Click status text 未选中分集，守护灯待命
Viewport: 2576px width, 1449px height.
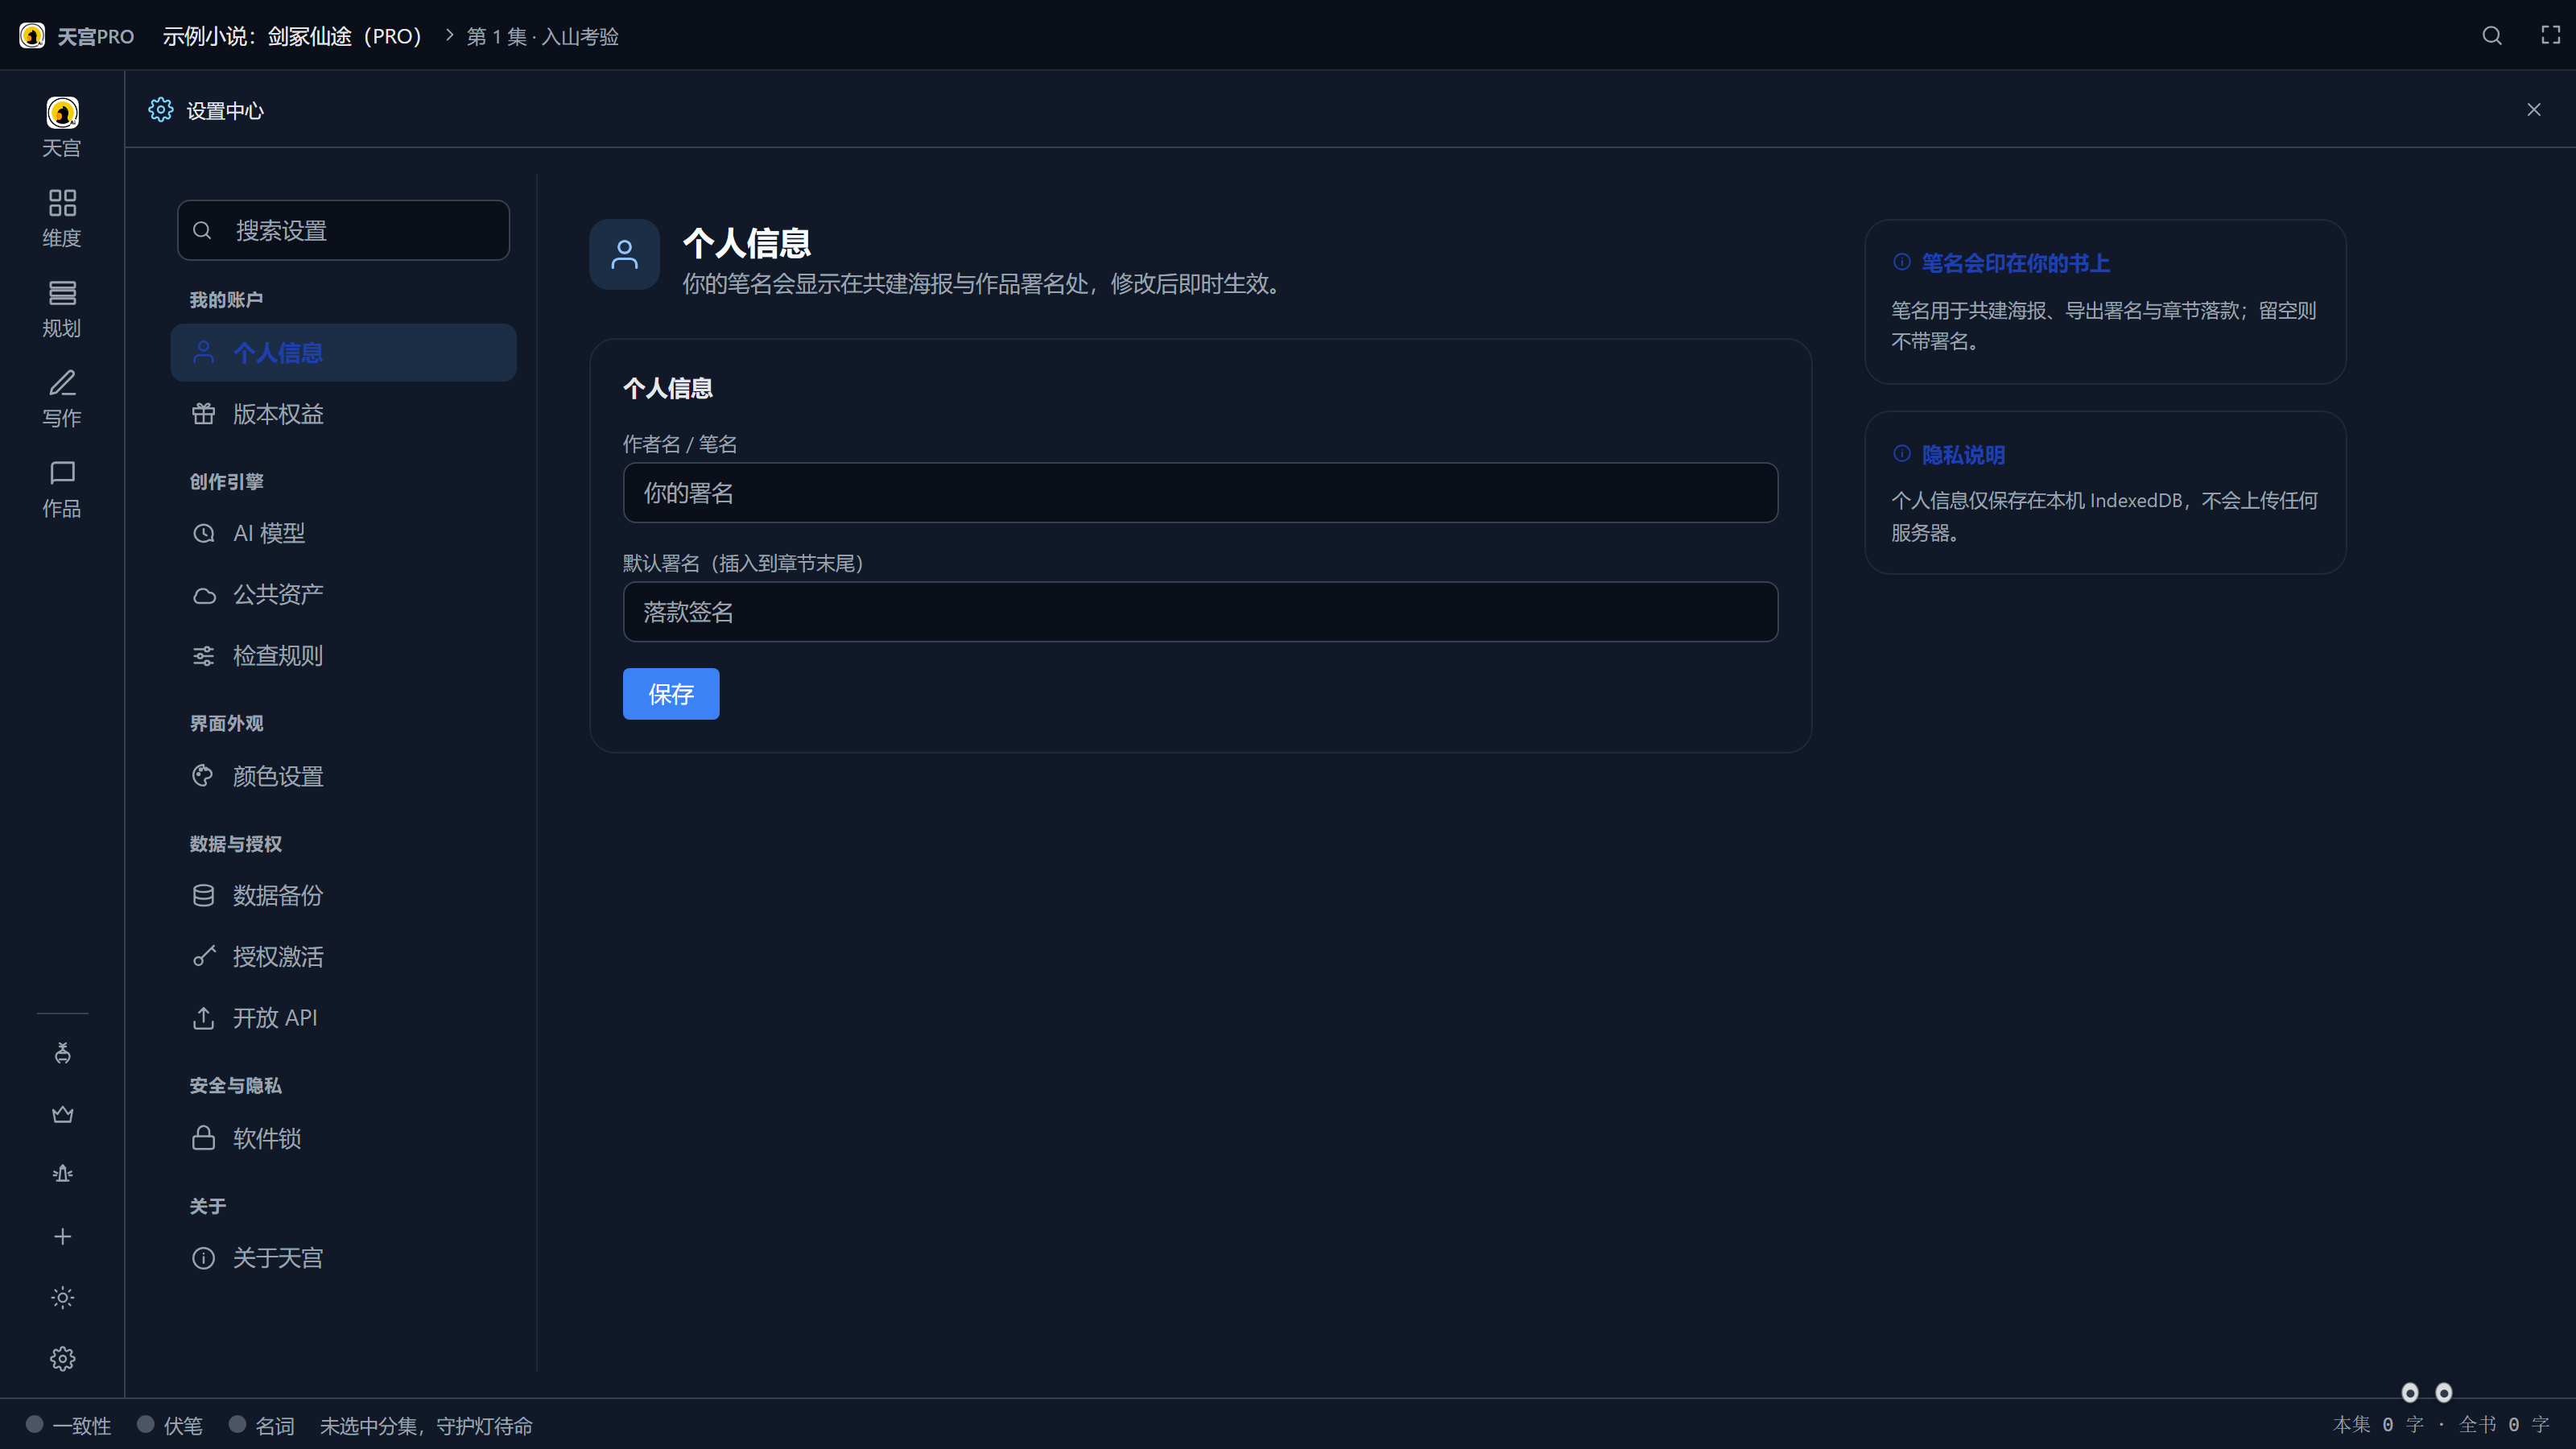tap(426, 1425)
